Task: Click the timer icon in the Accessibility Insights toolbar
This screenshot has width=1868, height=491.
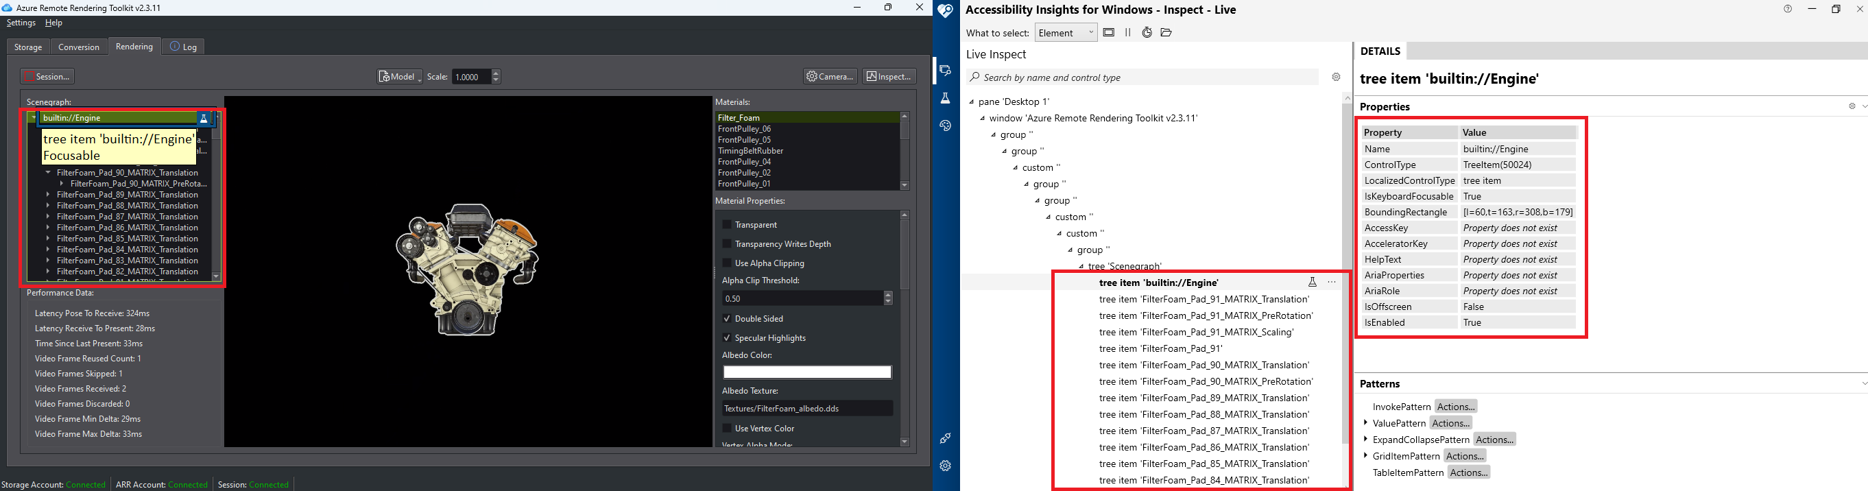Action: [1147, 33]
